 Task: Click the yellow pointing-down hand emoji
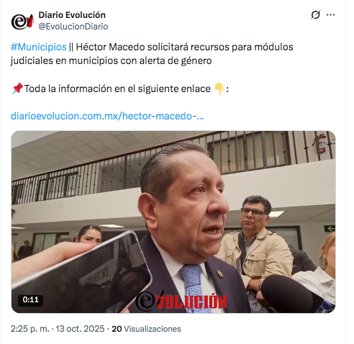[x=219, y=89]
